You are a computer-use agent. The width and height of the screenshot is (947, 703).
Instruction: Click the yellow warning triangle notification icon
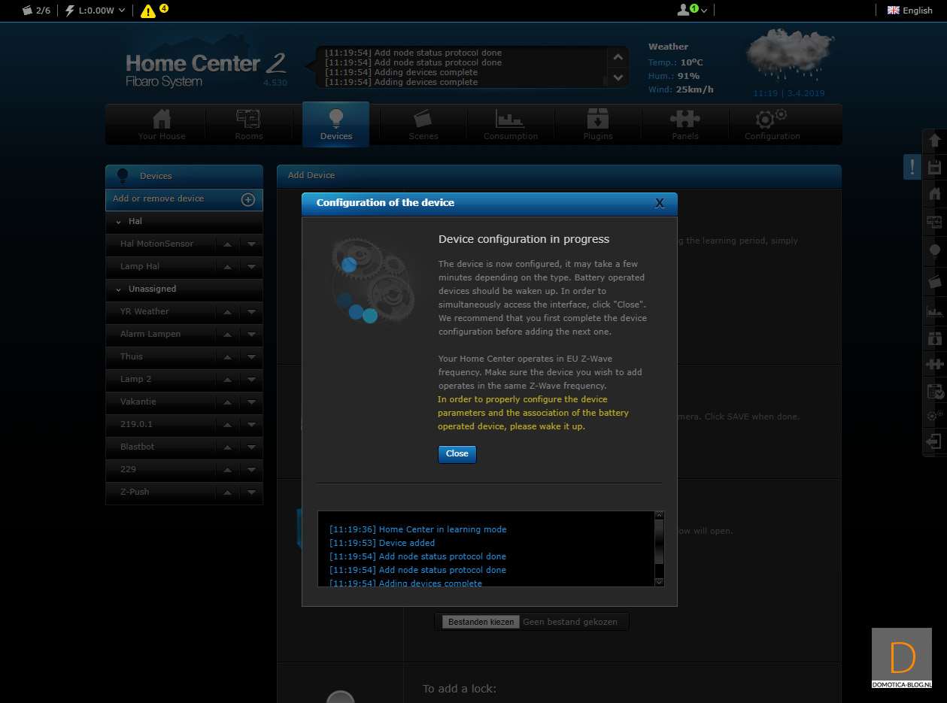[x=149, y=11]
